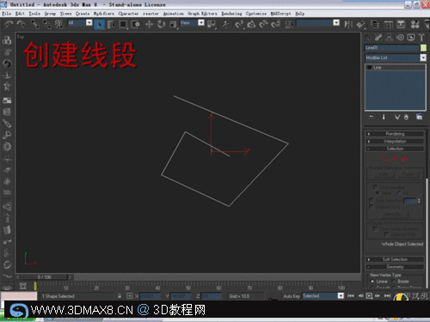Open the Material Editor icon
This screenshot has width=430, height=322.
coord(415,24)
